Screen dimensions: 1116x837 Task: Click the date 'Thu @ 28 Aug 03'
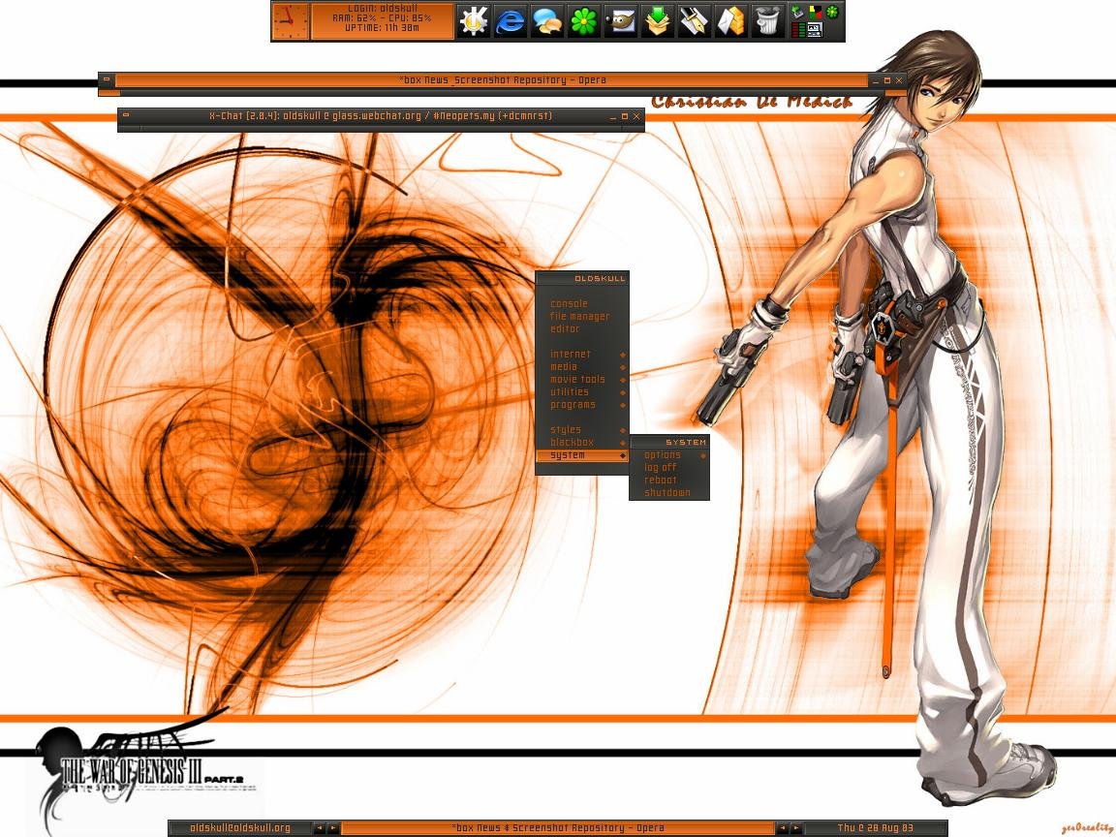[876, 827]
